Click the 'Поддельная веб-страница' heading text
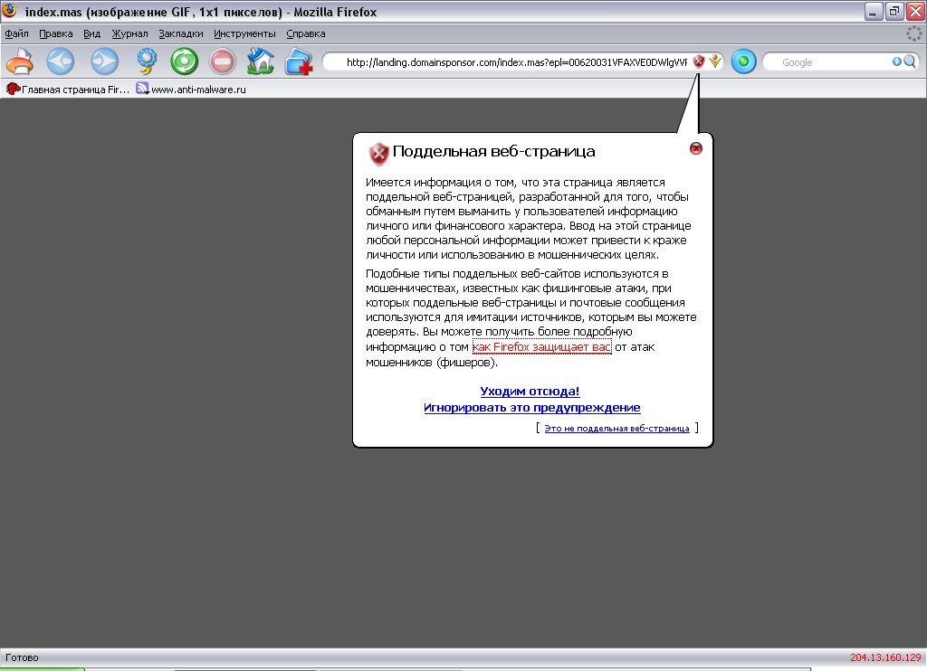This screenshot has height=671, width=927. (493, 151)
